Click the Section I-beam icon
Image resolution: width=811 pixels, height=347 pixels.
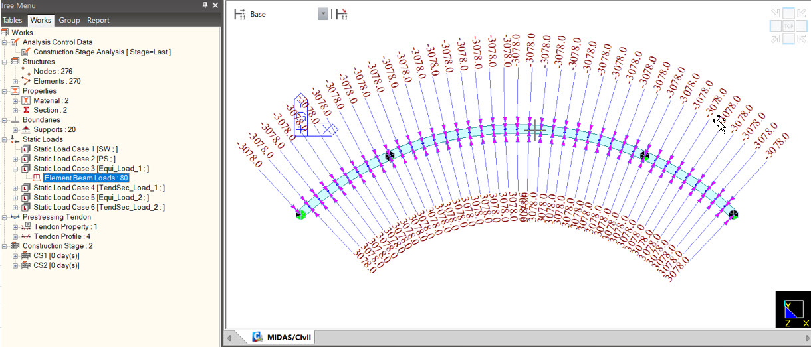pos(26,110)
